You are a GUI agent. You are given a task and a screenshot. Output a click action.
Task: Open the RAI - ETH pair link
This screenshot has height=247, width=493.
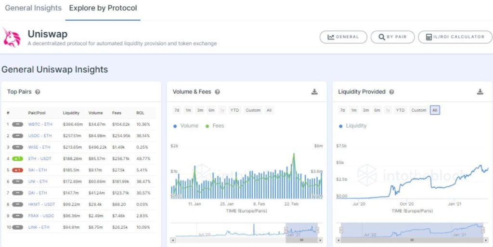click(x=38, y=170)
